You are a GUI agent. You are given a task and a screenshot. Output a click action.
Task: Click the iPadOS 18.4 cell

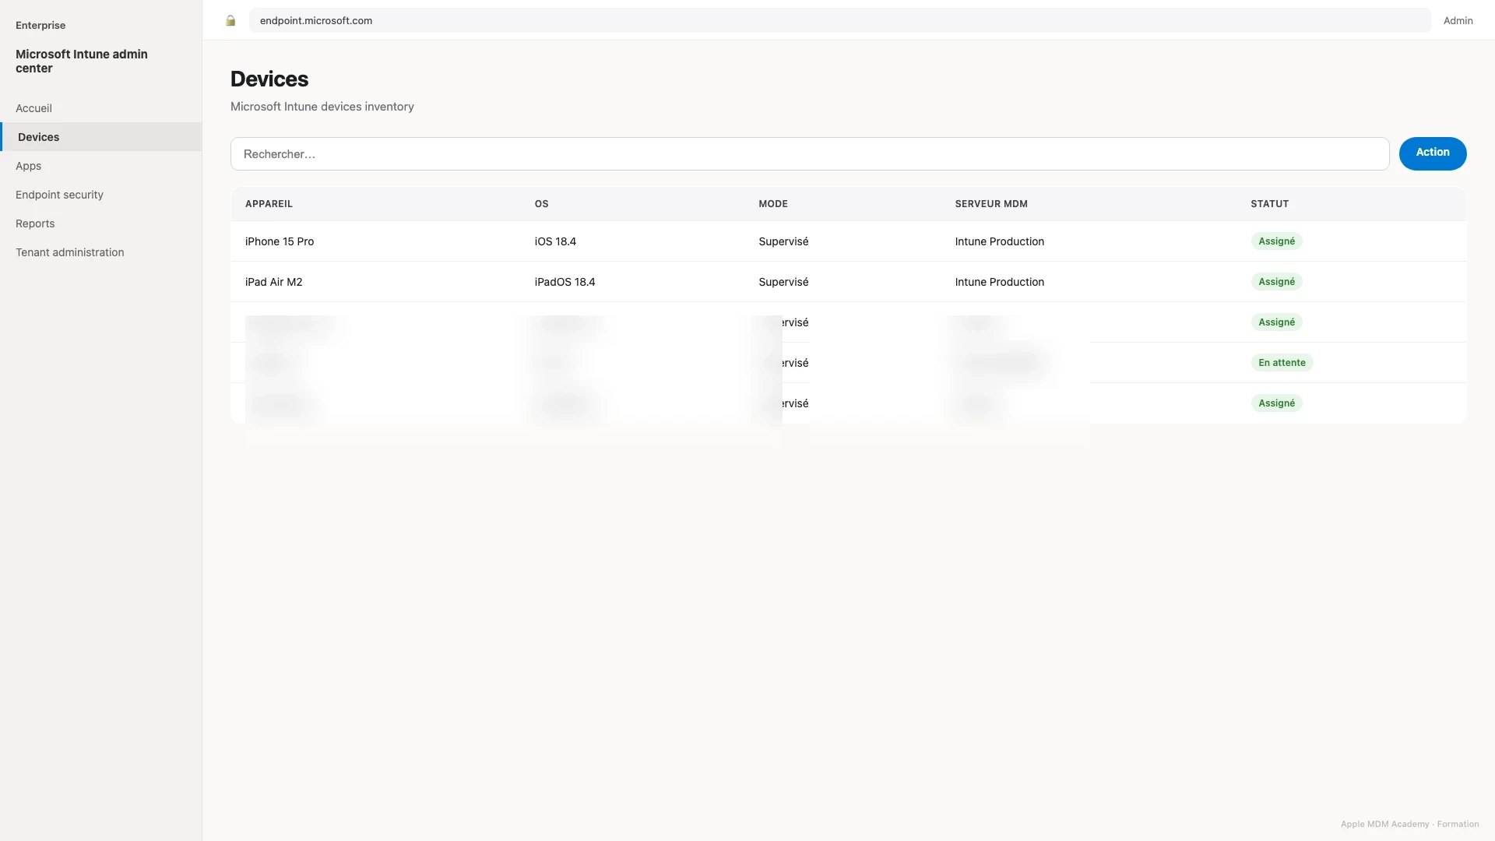coord(565,282)
